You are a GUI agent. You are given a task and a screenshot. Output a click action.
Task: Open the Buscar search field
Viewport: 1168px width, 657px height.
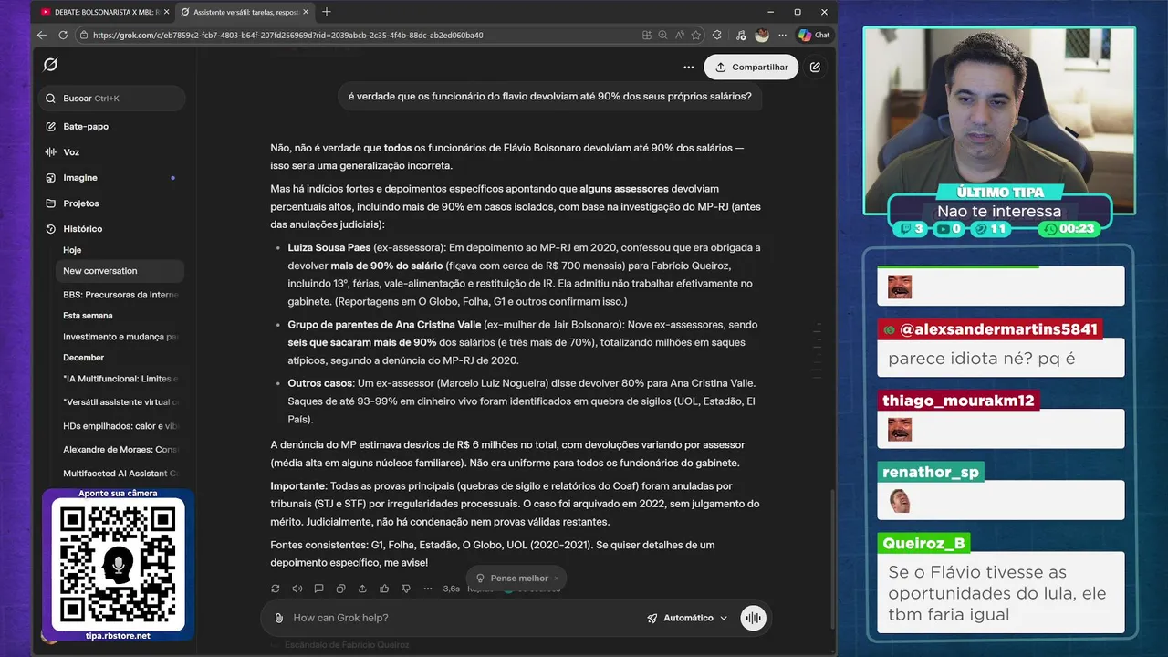point(113,99)
